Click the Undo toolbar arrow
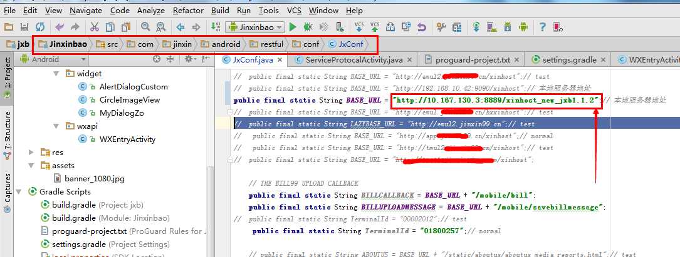Screen dimensions: 680x257 tap(60, 27)
